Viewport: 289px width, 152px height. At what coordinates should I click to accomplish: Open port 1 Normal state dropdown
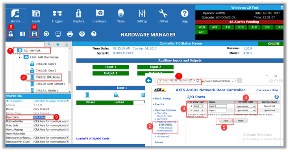tap(246, 106)
